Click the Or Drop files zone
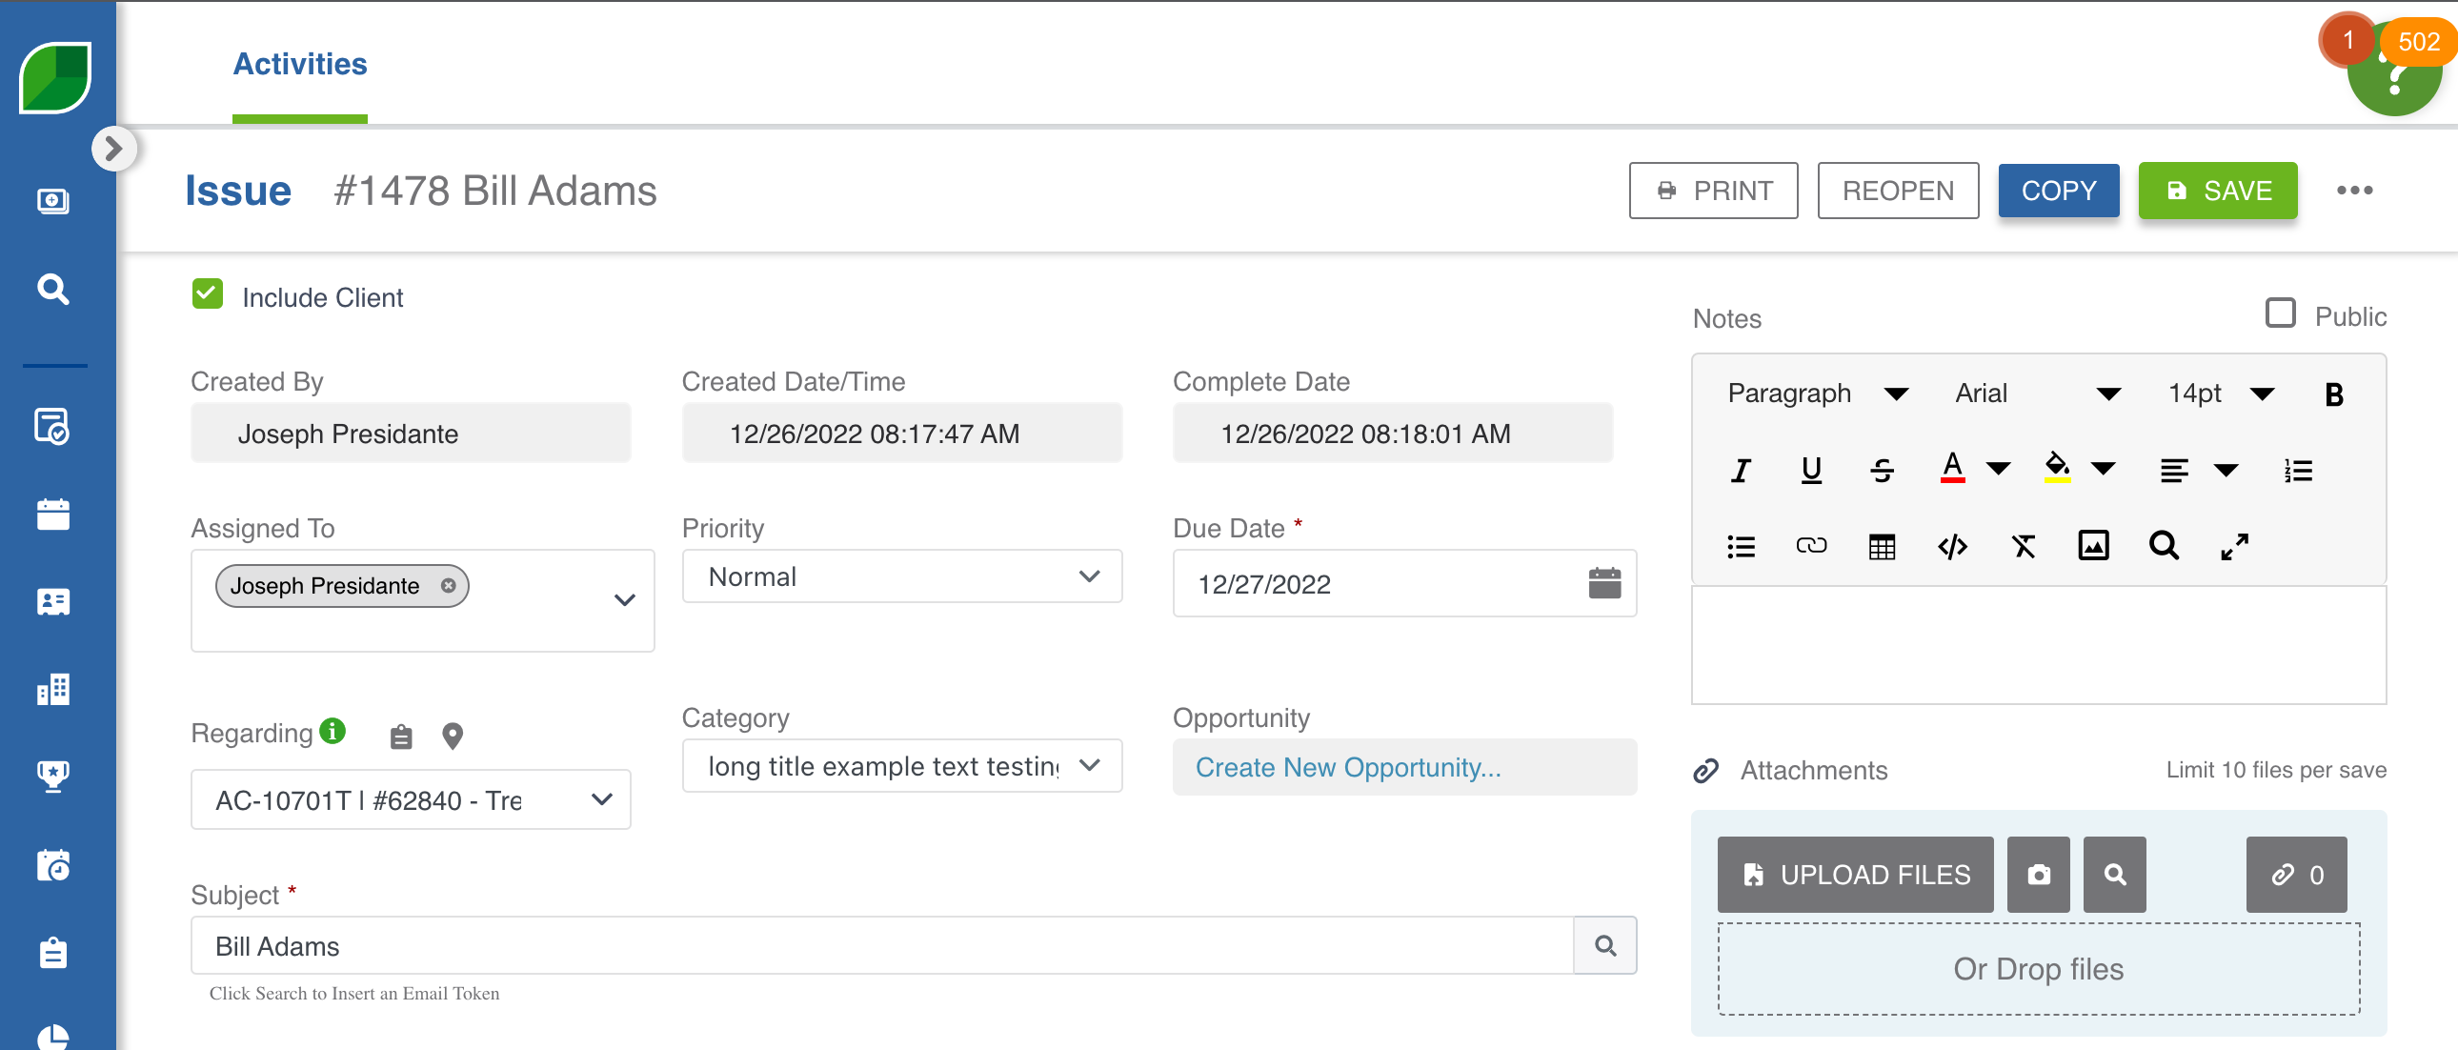Screen dimensions: 2458x1050 click(x=2038, y=969)
